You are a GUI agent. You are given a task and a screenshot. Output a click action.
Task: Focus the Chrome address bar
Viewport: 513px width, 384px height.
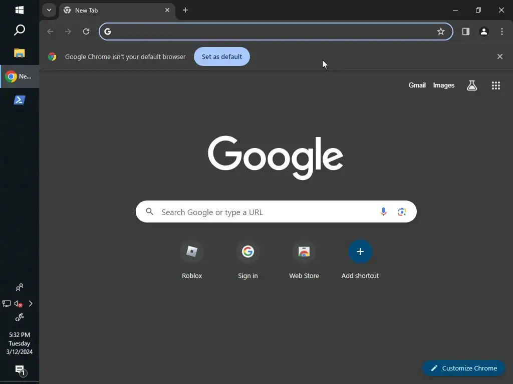[x=276, y=31]
